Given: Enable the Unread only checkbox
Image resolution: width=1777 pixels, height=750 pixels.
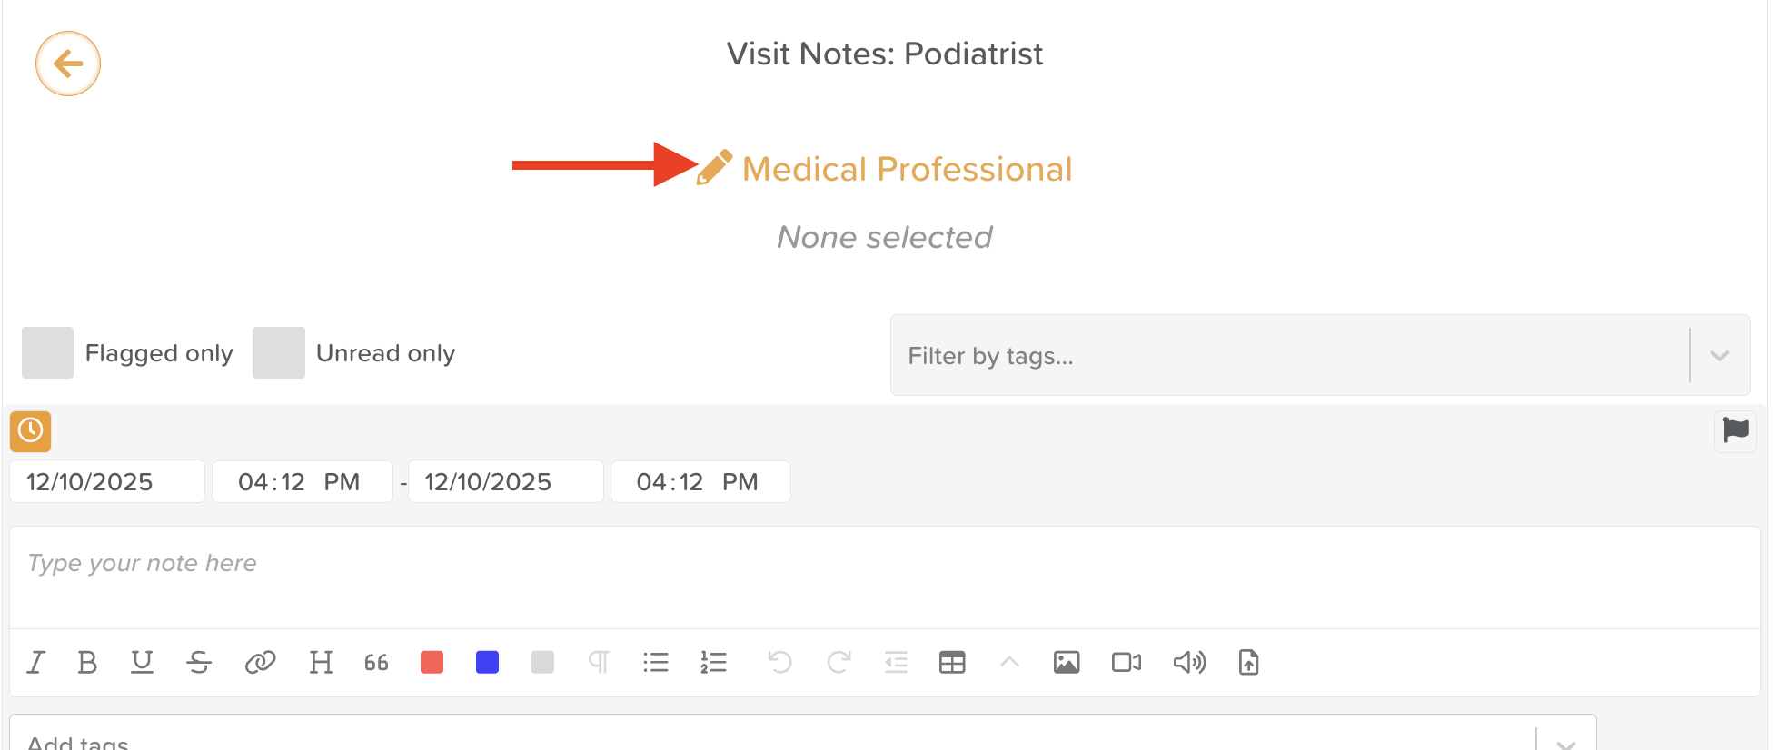Looking at the screenshot, I should (279, 353).
